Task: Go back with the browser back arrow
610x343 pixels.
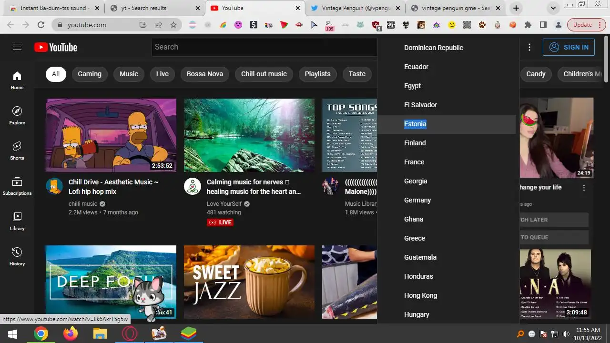Action: (x=11, y=25)
